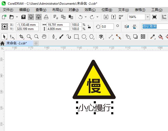Select the Transparency checkerboard tool
Viewport: 168px width, 131px height.
143,37
